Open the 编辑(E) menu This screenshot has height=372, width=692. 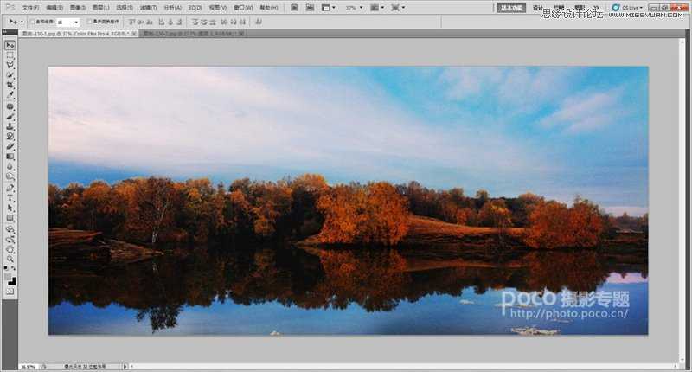click(x=54, y=8)
